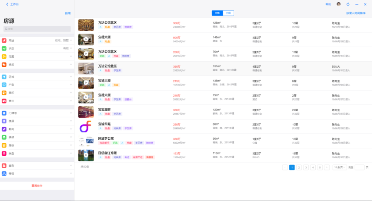Image resolution: width=372 pixels, height=201 pixels.
Task: Click the magnifier icon in search box
Action: (6, 29)
